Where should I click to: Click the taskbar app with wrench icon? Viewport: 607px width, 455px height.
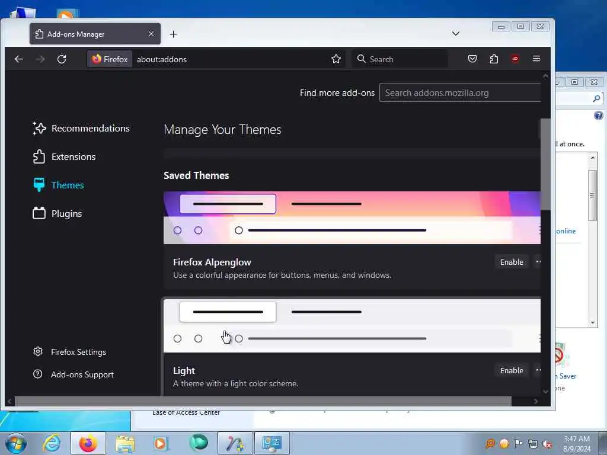tap(235, 443)
